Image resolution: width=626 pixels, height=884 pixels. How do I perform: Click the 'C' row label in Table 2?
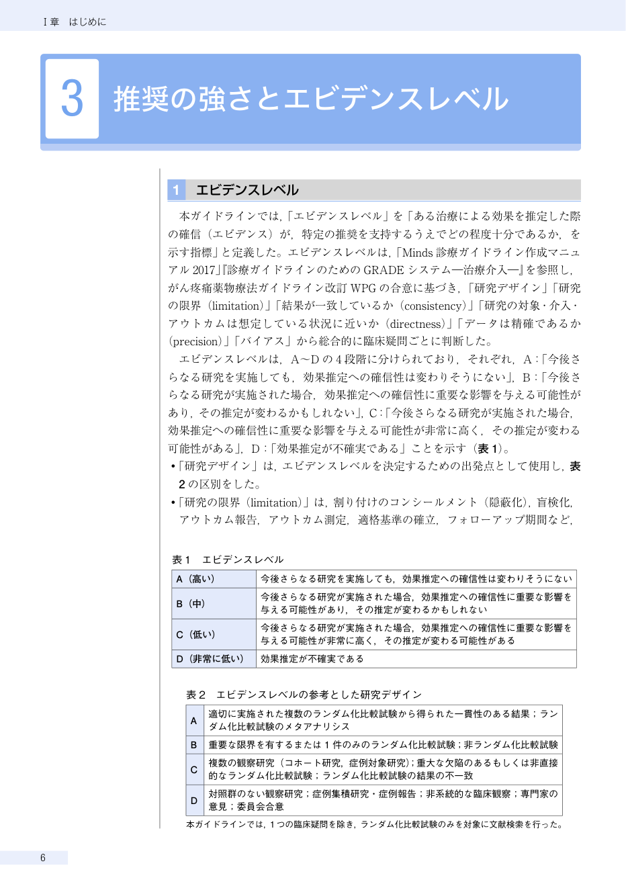(x=195, y=769)
